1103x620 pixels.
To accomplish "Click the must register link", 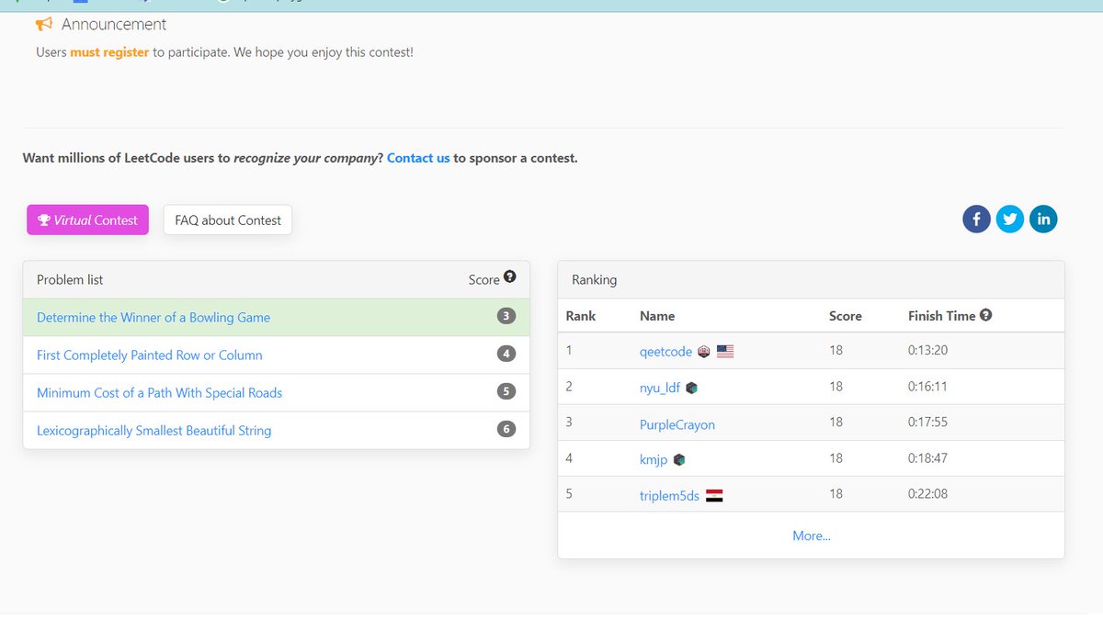I will pos(109,52).
